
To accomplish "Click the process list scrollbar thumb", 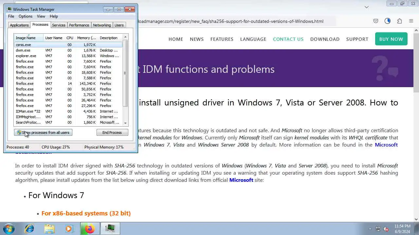I will pos(125,73).
